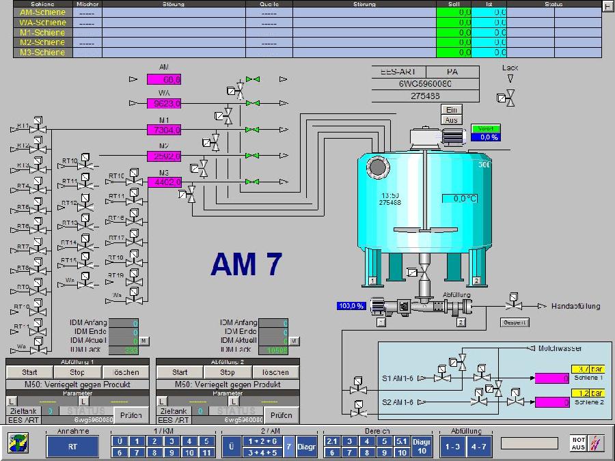Click the tank temperature field 0,0°C
Viewport: 615px width, 461px height.
460,198
